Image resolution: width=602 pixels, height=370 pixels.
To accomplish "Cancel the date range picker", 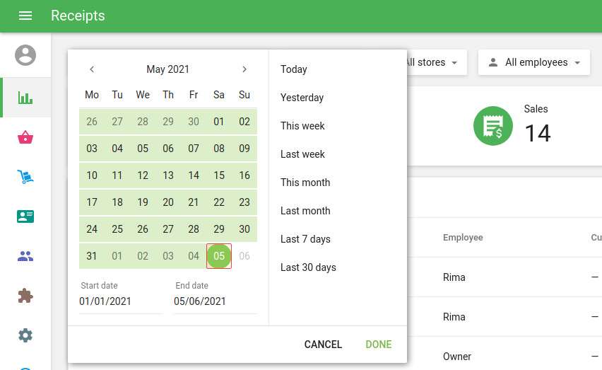I will tap(323, 345).
